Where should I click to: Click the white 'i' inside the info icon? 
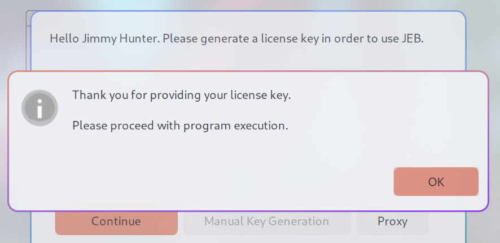pos(40,109)
